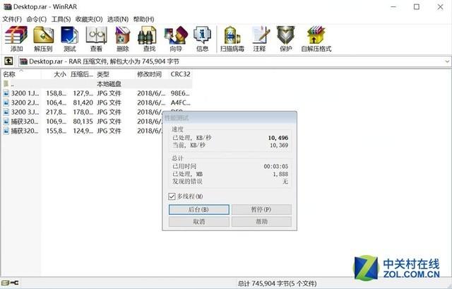Click the 解压到 (Extract to) icon
Image resolution: width=452 pixels, height=289 pixels.
tap(43, 39)
